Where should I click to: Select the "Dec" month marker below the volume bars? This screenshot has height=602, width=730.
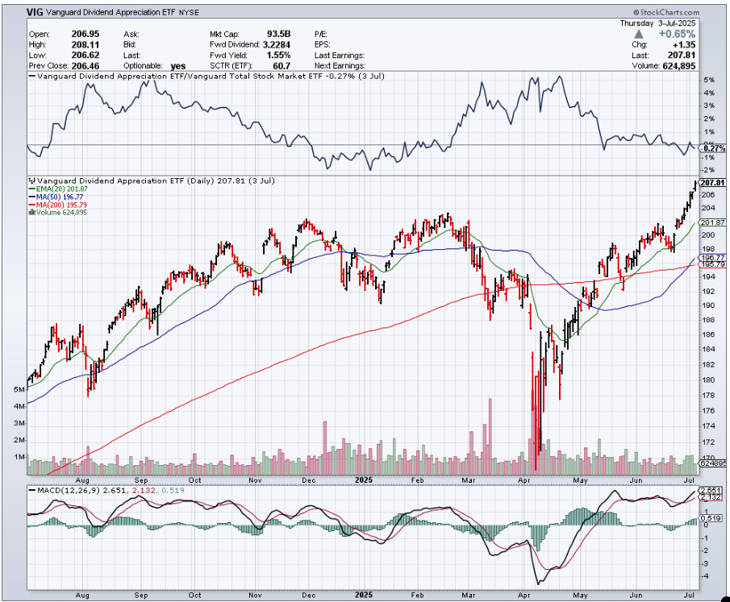[309, 480]
